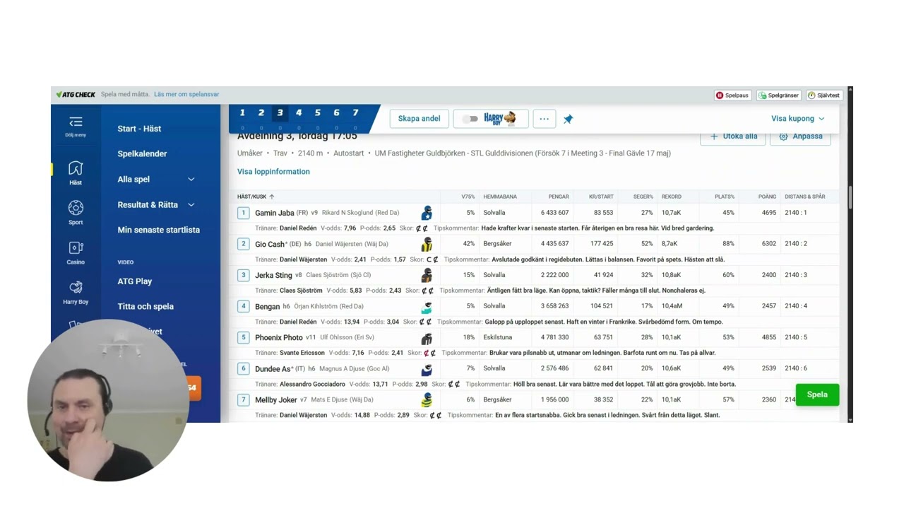Open Självtest in top bar
This screenshot has height=509, width=904.
pos(824,95)
